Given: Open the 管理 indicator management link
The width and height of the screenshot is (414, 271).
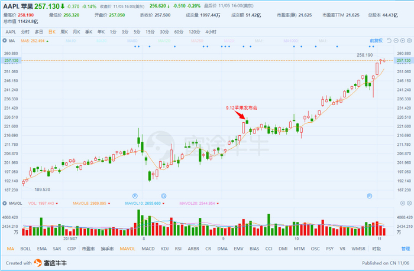Looking at the screenshot, I should point(406,249).
